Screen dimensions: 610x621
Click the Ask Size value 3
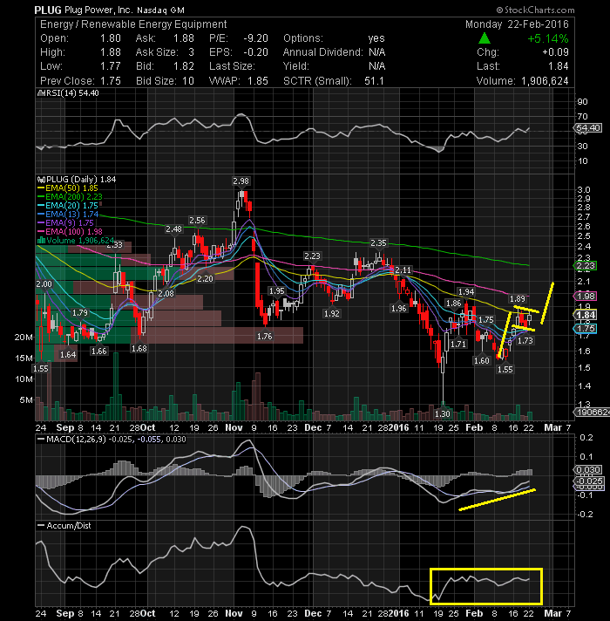[191, 52]
